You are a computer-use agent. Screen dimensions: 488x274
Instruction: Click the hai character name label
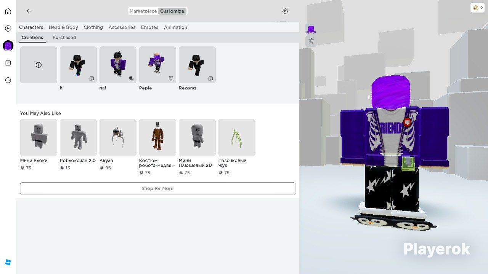click(x=103, y=88)
